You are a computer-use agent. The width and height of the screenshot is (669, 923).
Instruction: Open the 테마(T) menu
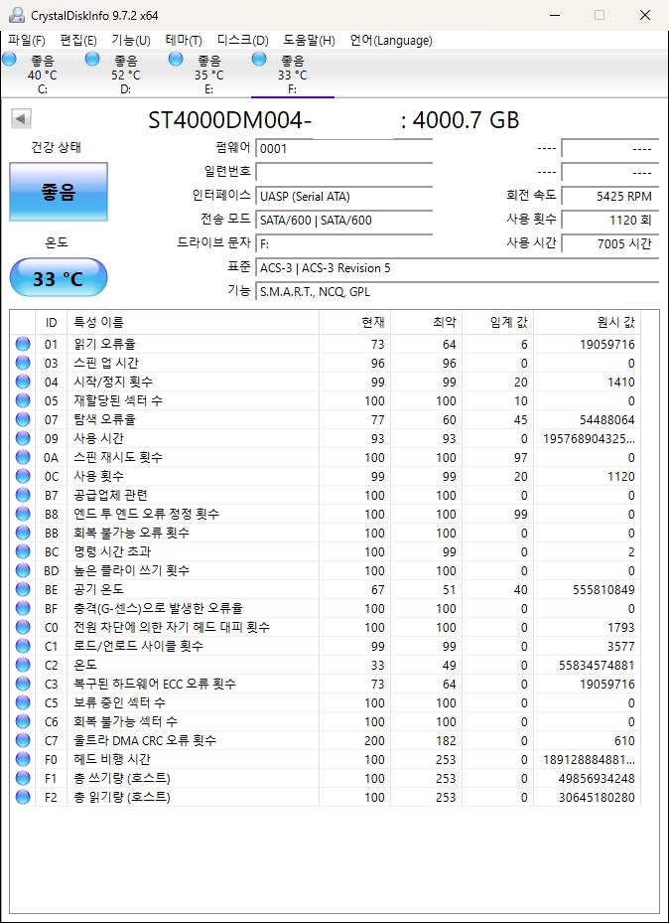pyautogui.click(x=184, y=41)
